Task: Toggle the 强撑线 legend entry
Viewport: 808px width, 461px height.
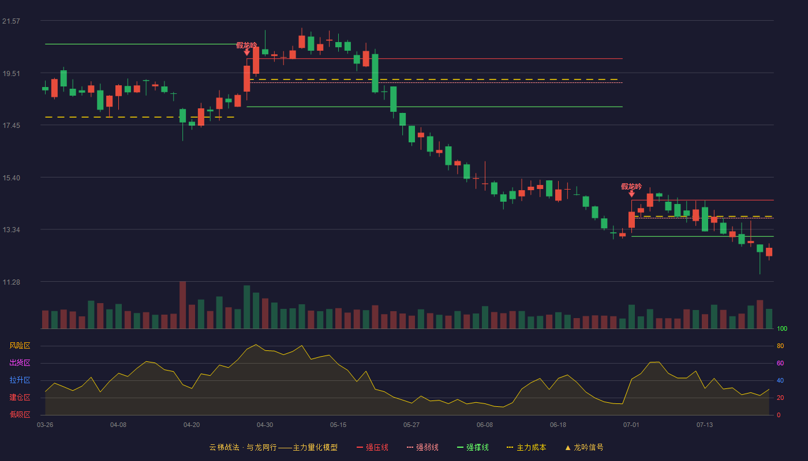Action: [473, 447]
